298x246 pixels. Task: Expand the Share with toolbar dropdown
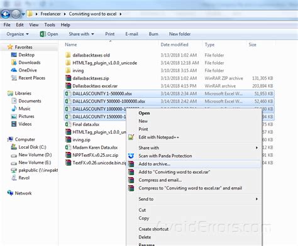81,34
